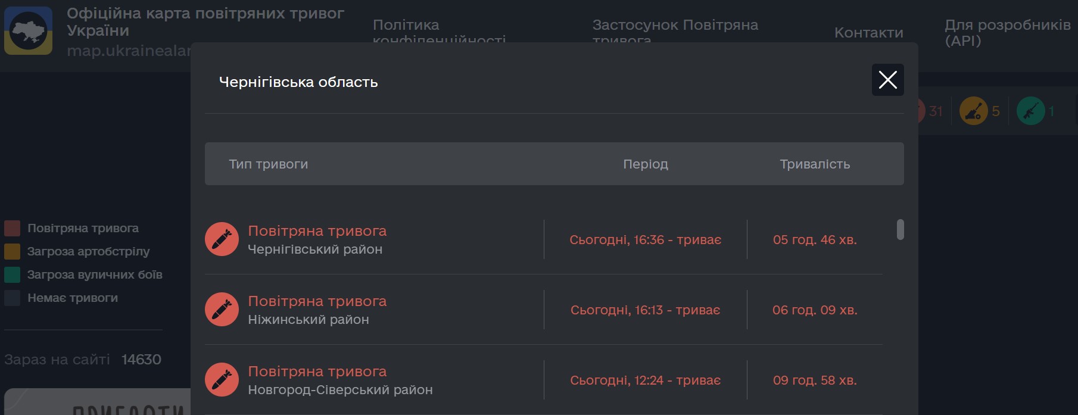This screenshot has width=1078, height=415.
Task: Click the bomb icon for Чернігівський район
Action: 222,239
